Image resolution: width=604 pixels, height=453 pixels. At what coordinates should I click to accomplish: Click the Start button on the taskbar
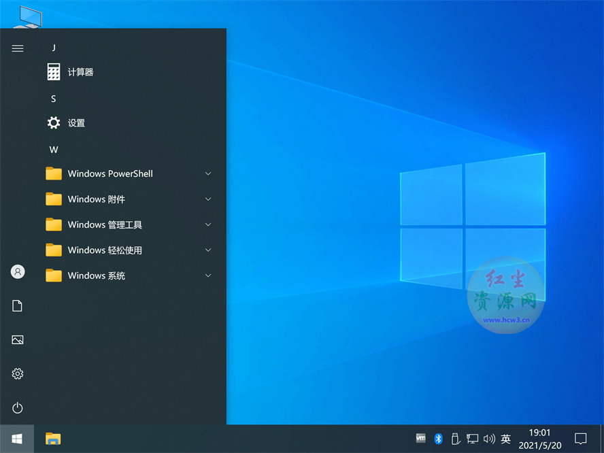17,439
